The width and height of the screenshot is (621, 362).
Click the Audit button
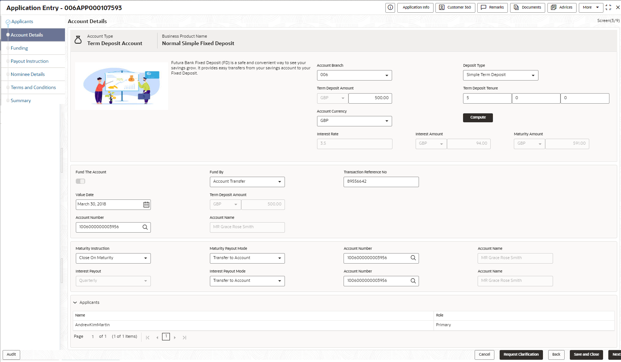click(11, 355)
